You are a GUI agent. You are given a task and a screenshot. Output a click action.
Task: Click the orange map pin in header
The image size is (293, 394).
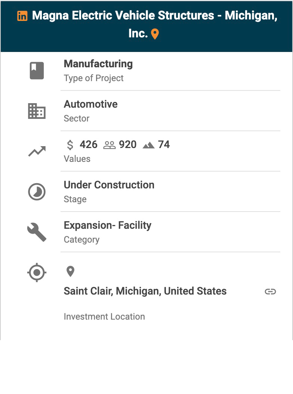click(x=155, y=34)
